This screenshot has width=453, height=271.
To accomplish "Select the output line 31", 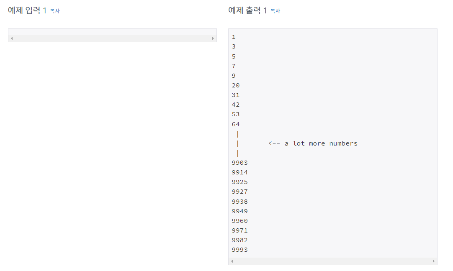I will click(235, 95).
